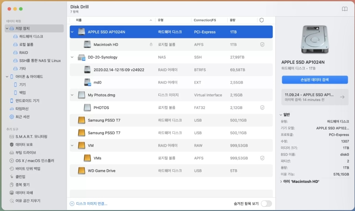
Task: Click the APPLE SSD AP1024N drive icon
Action: [x=82, y=32]
